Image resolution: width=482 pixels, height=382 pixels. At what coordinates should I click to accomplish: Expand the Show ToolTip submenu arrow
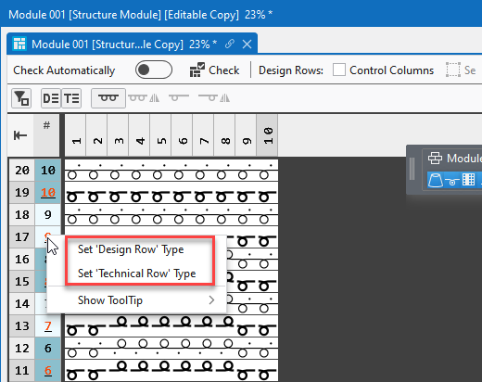(211, 300)
